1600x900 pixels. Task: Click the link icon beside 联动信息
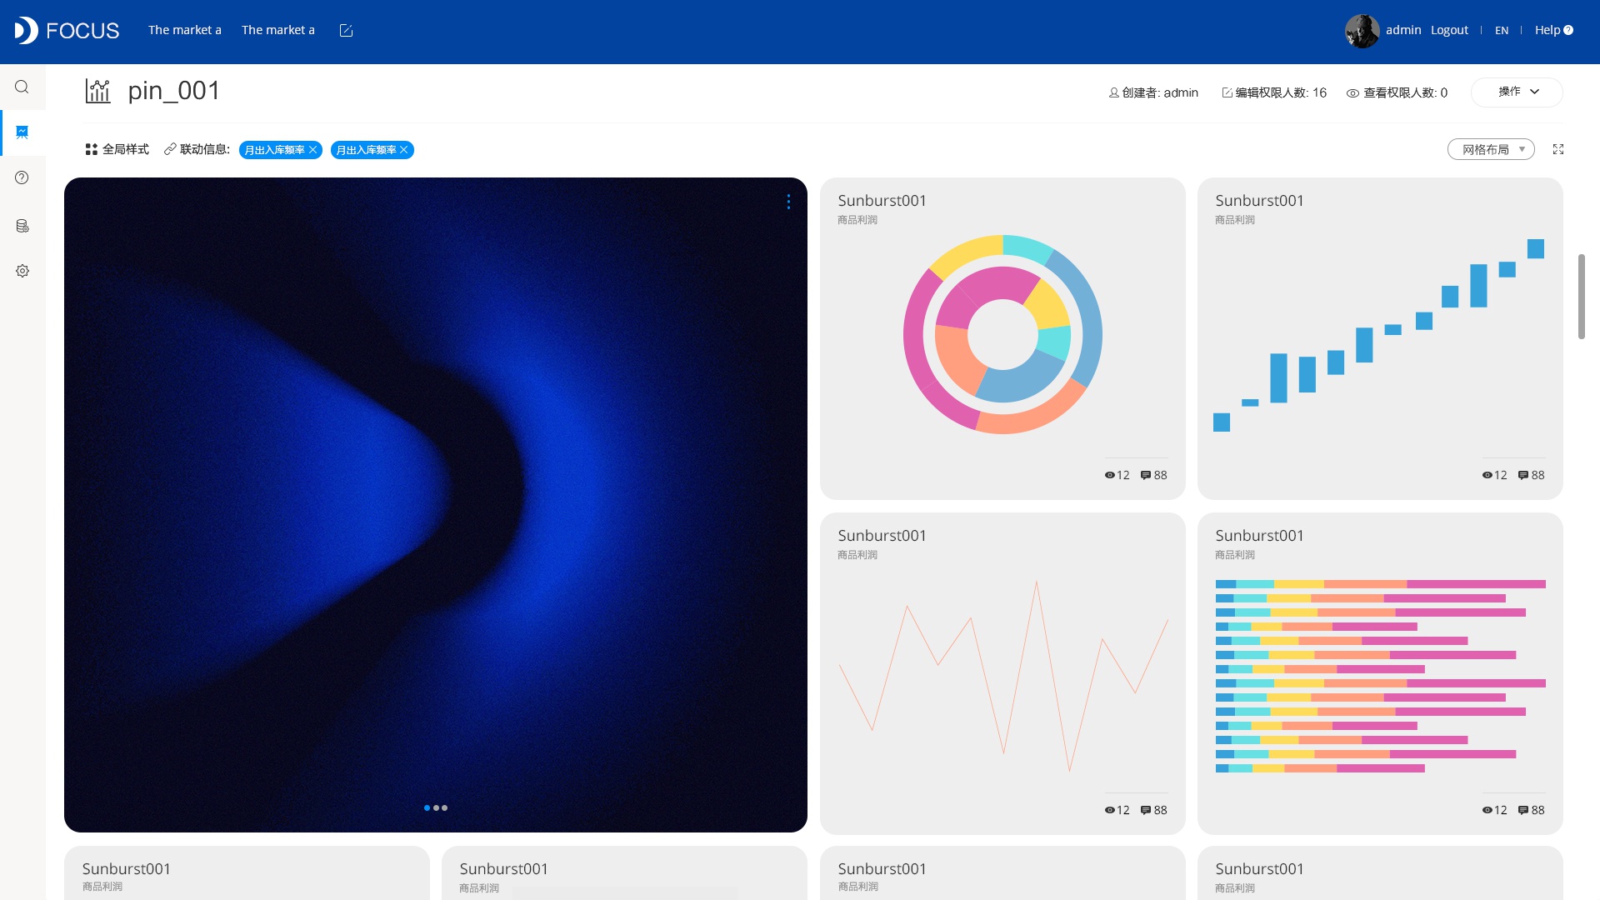170,149
